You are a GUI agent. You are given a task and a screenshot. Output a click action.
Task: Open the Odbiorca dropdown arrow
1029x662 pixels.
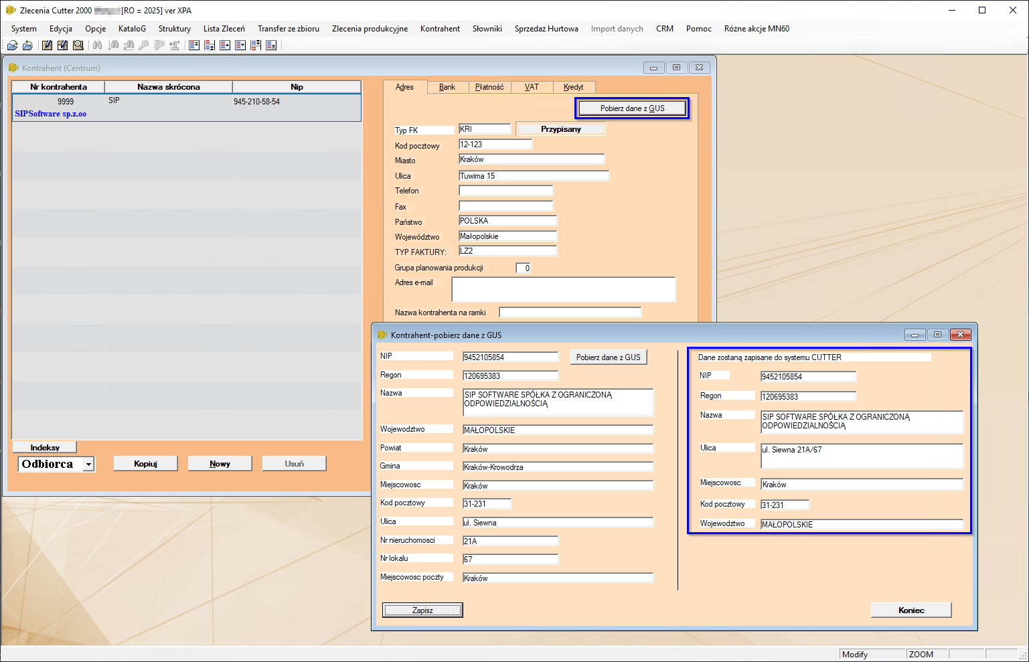(88, 465)
